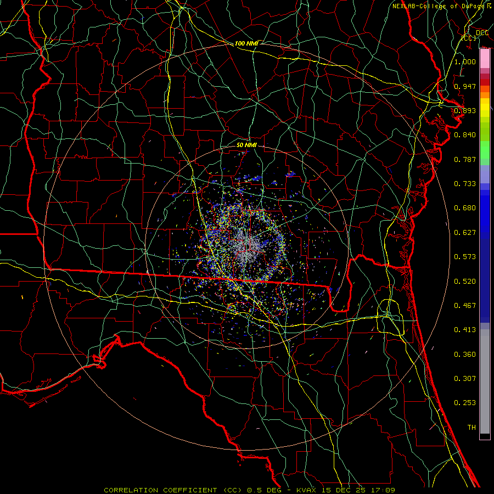
Task: Select the 100 NMI range ring label
Action: [x=246, y=43]
